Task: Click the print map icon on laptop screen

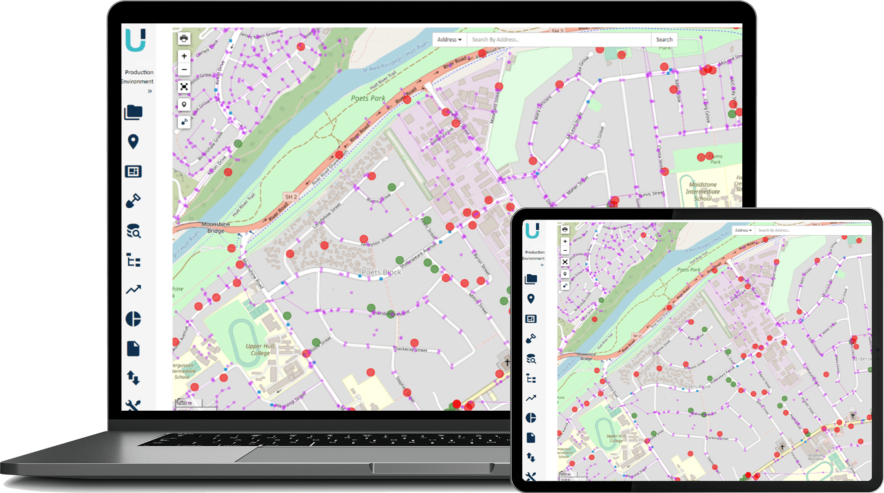Action: click(184, 39)
